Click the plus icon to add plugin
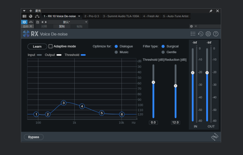243x155 pixels. tap(31, 11)
